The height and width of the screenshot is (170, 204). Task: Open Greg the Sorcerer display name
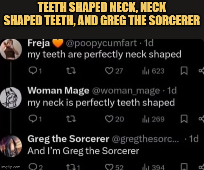coord(68,139)
